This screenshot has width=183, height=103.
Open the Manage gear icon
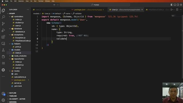(x=3, y=100)
